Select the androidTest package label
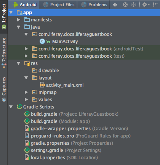 pos(91,49)
